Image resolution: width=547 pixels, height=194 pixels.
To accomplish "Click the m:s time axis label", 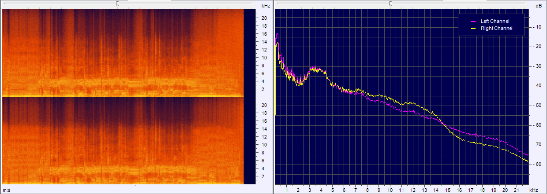I will pyautogui.click(x=6, y=190).
